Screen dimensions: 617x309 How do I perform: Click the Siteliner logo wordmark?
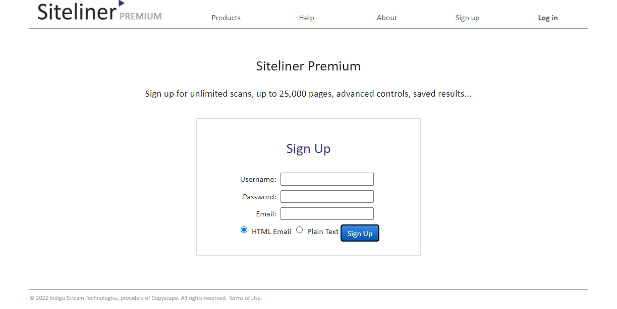coord(77,12)
